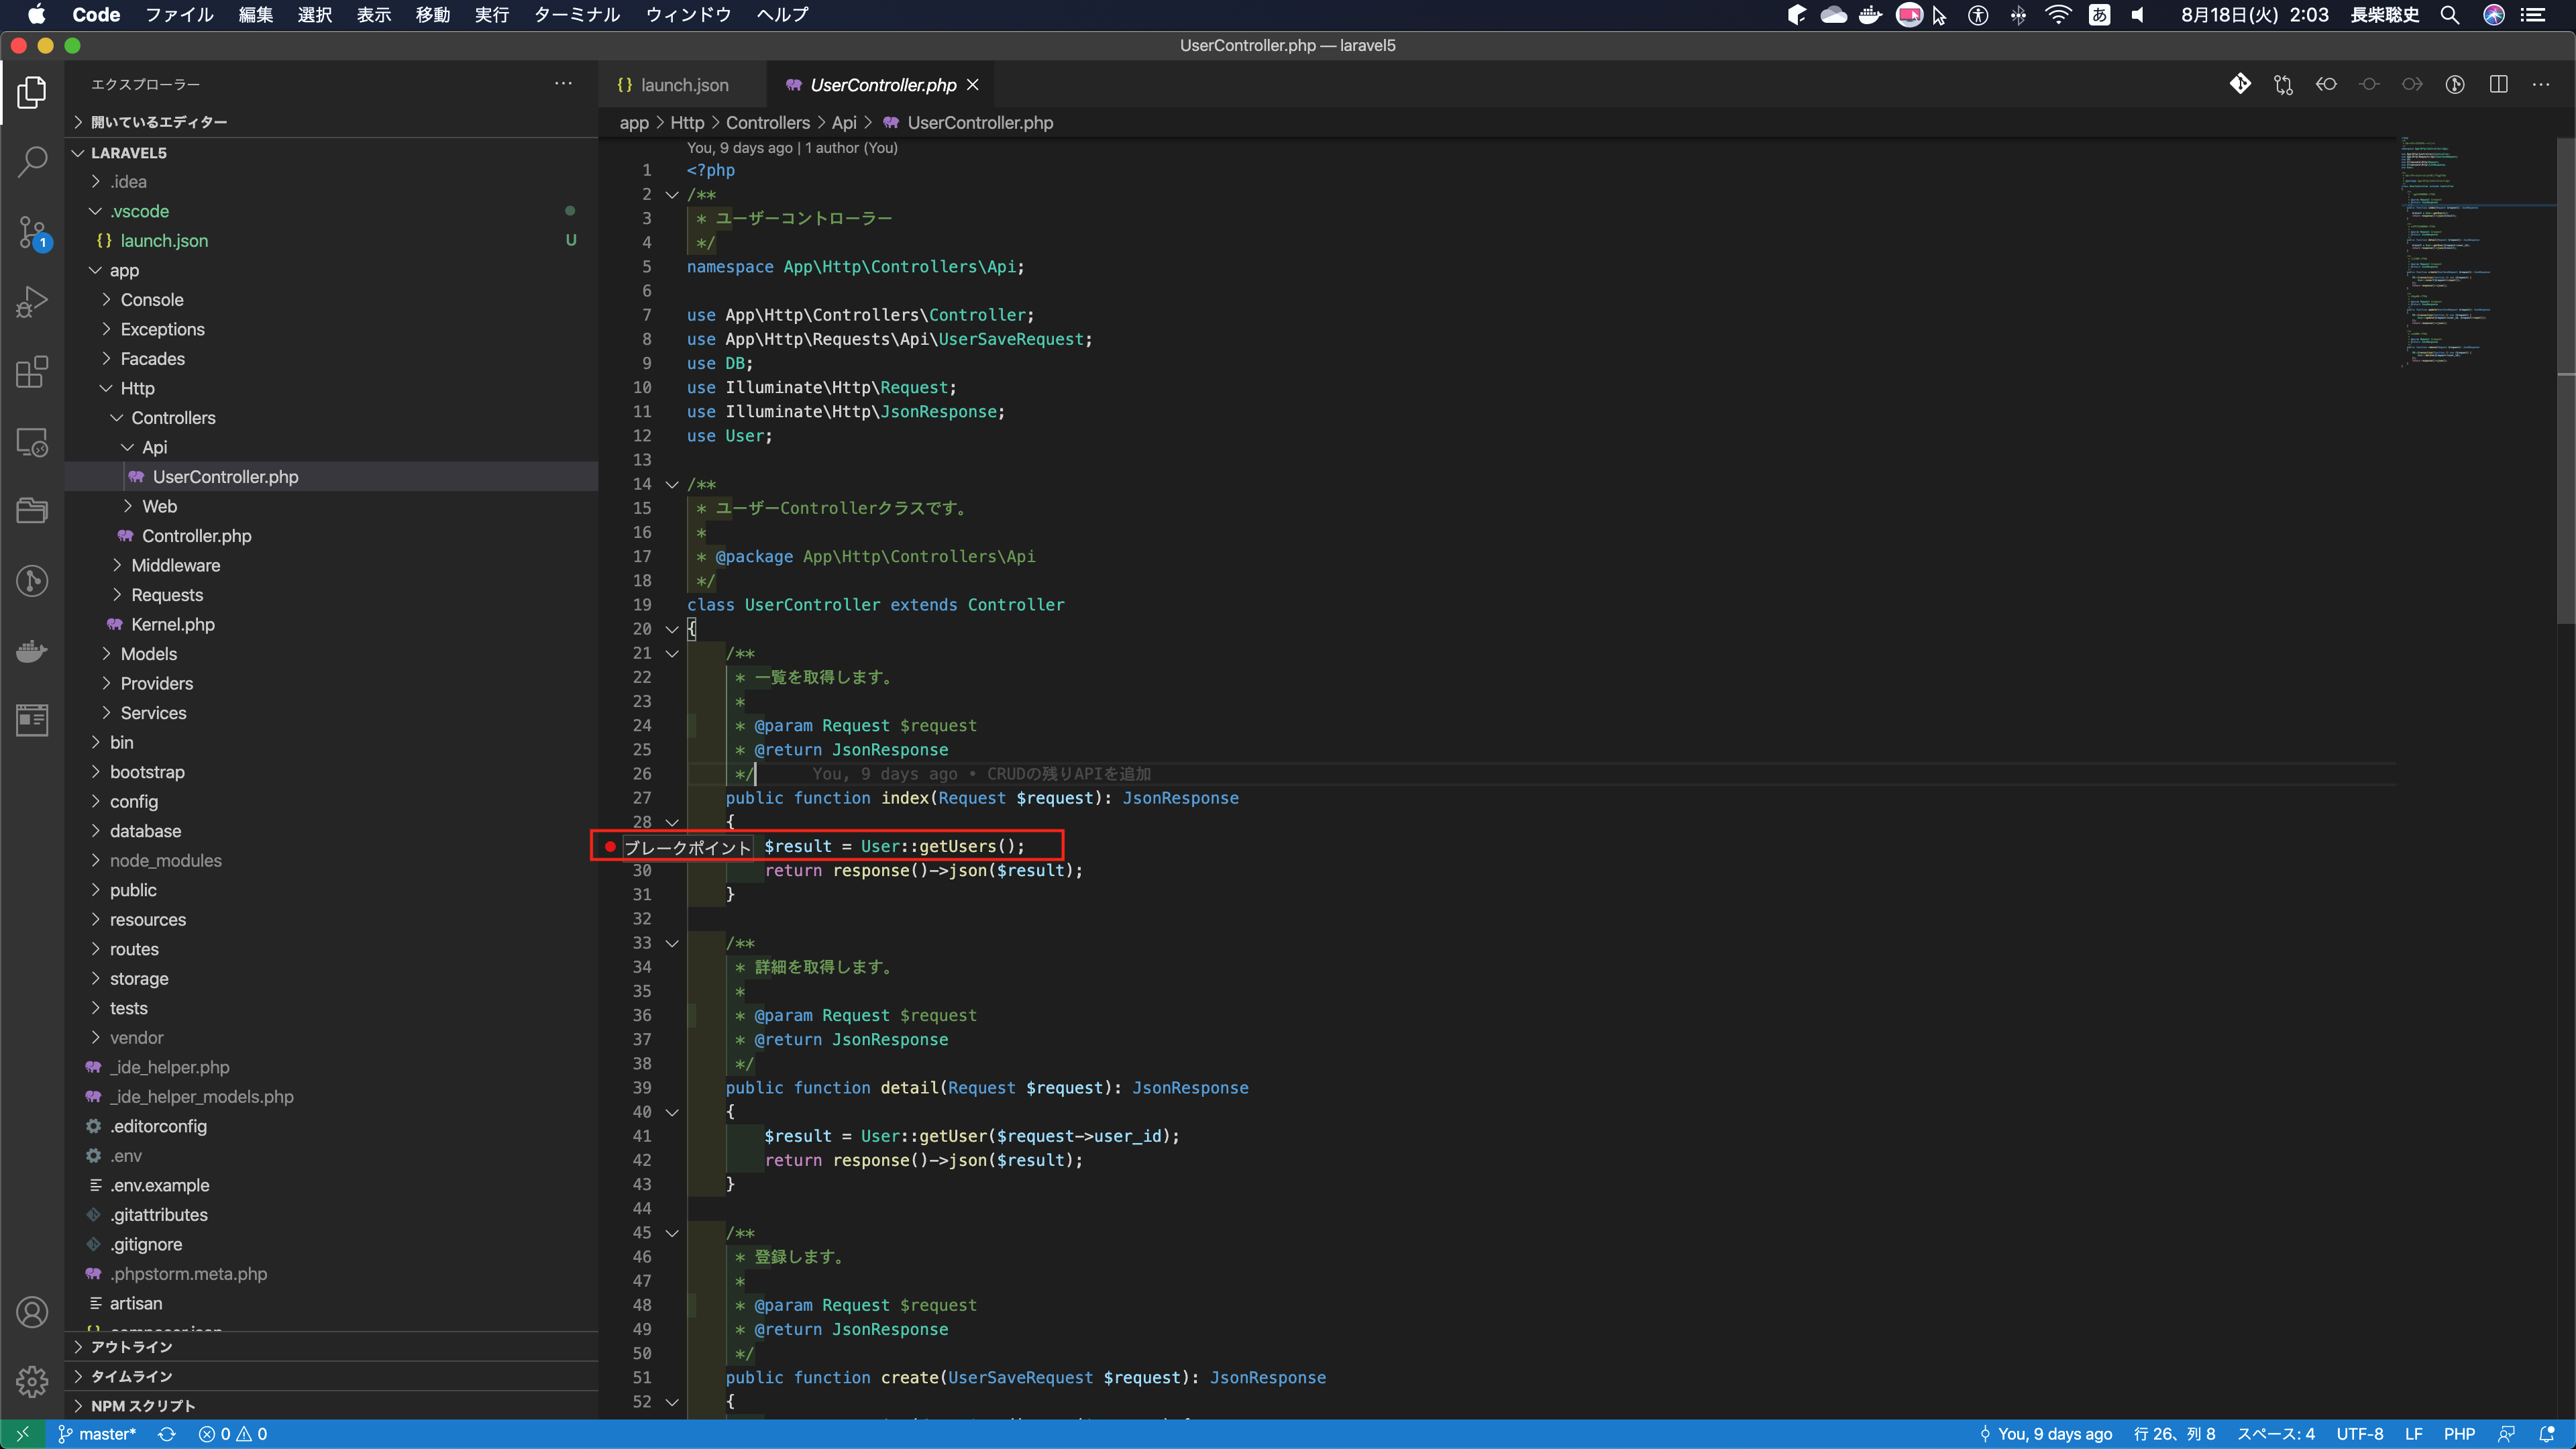This screenshot has height=1449, width=2576.
Task: Expand the アウトライン section
Action: coord(131,1347)
